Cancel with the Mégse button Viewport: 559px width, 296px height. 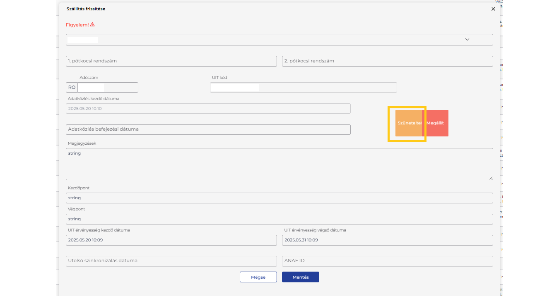[x=258, y=277]
